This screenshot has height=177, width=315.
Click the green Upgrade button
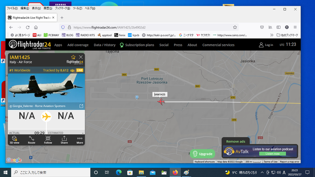(203, 154)
